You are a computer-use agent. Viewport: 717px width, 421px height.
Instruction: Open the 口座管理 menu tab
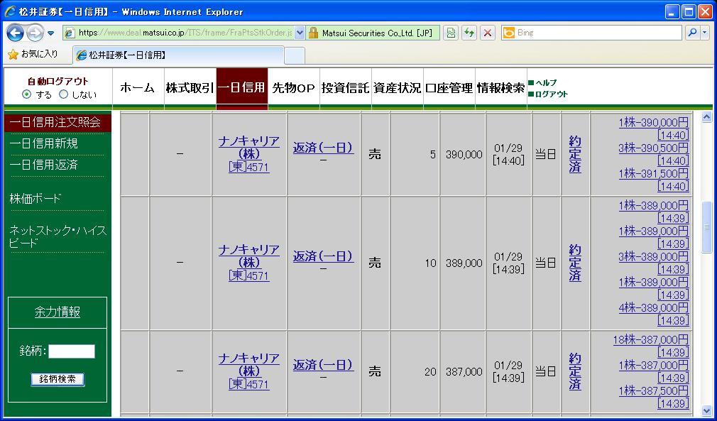(x=449, y=89)
